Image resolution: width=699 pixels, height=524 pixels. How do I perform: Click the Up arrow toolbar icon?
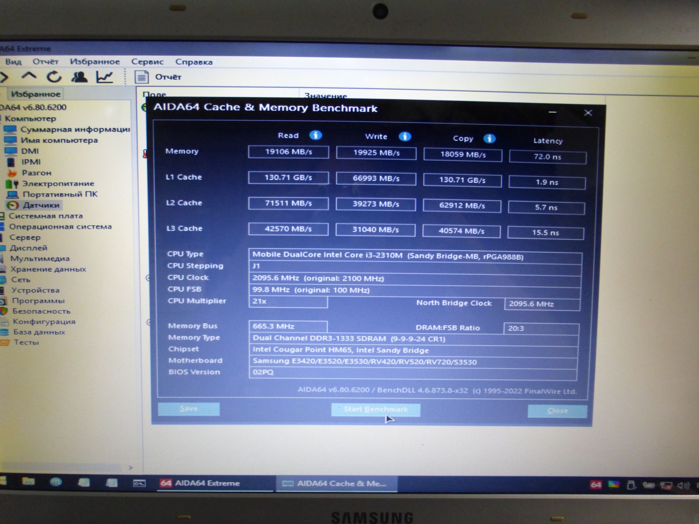tap(29, 76)
